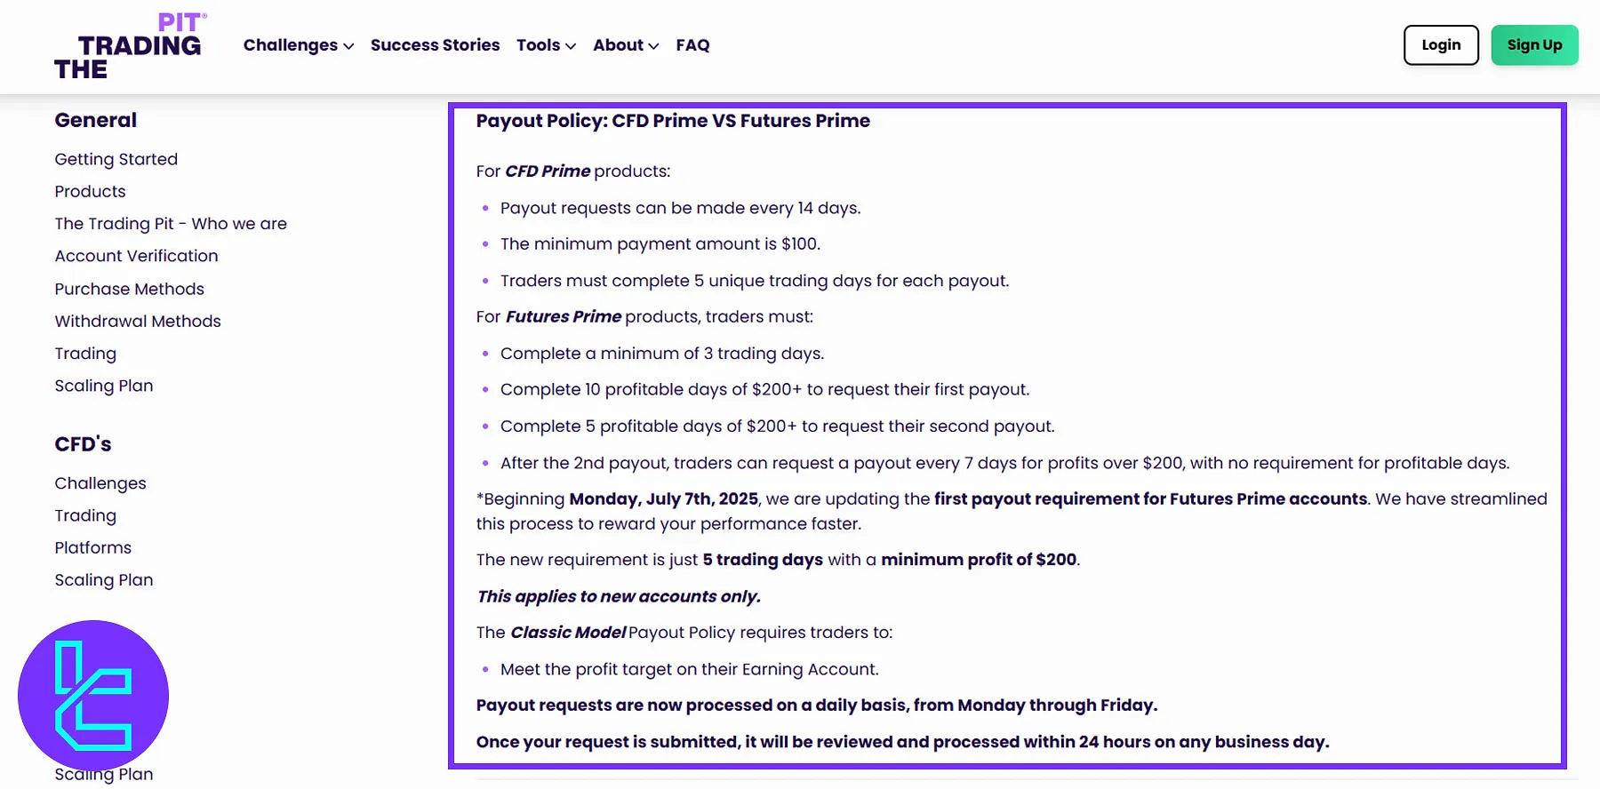The width and height of the screenshot is (1600, 789).
Task: Expand the Tools navigation dropdown
Action: click(x=545, y=44)
